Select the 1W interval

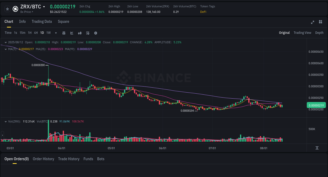click(x=49, y=33)
